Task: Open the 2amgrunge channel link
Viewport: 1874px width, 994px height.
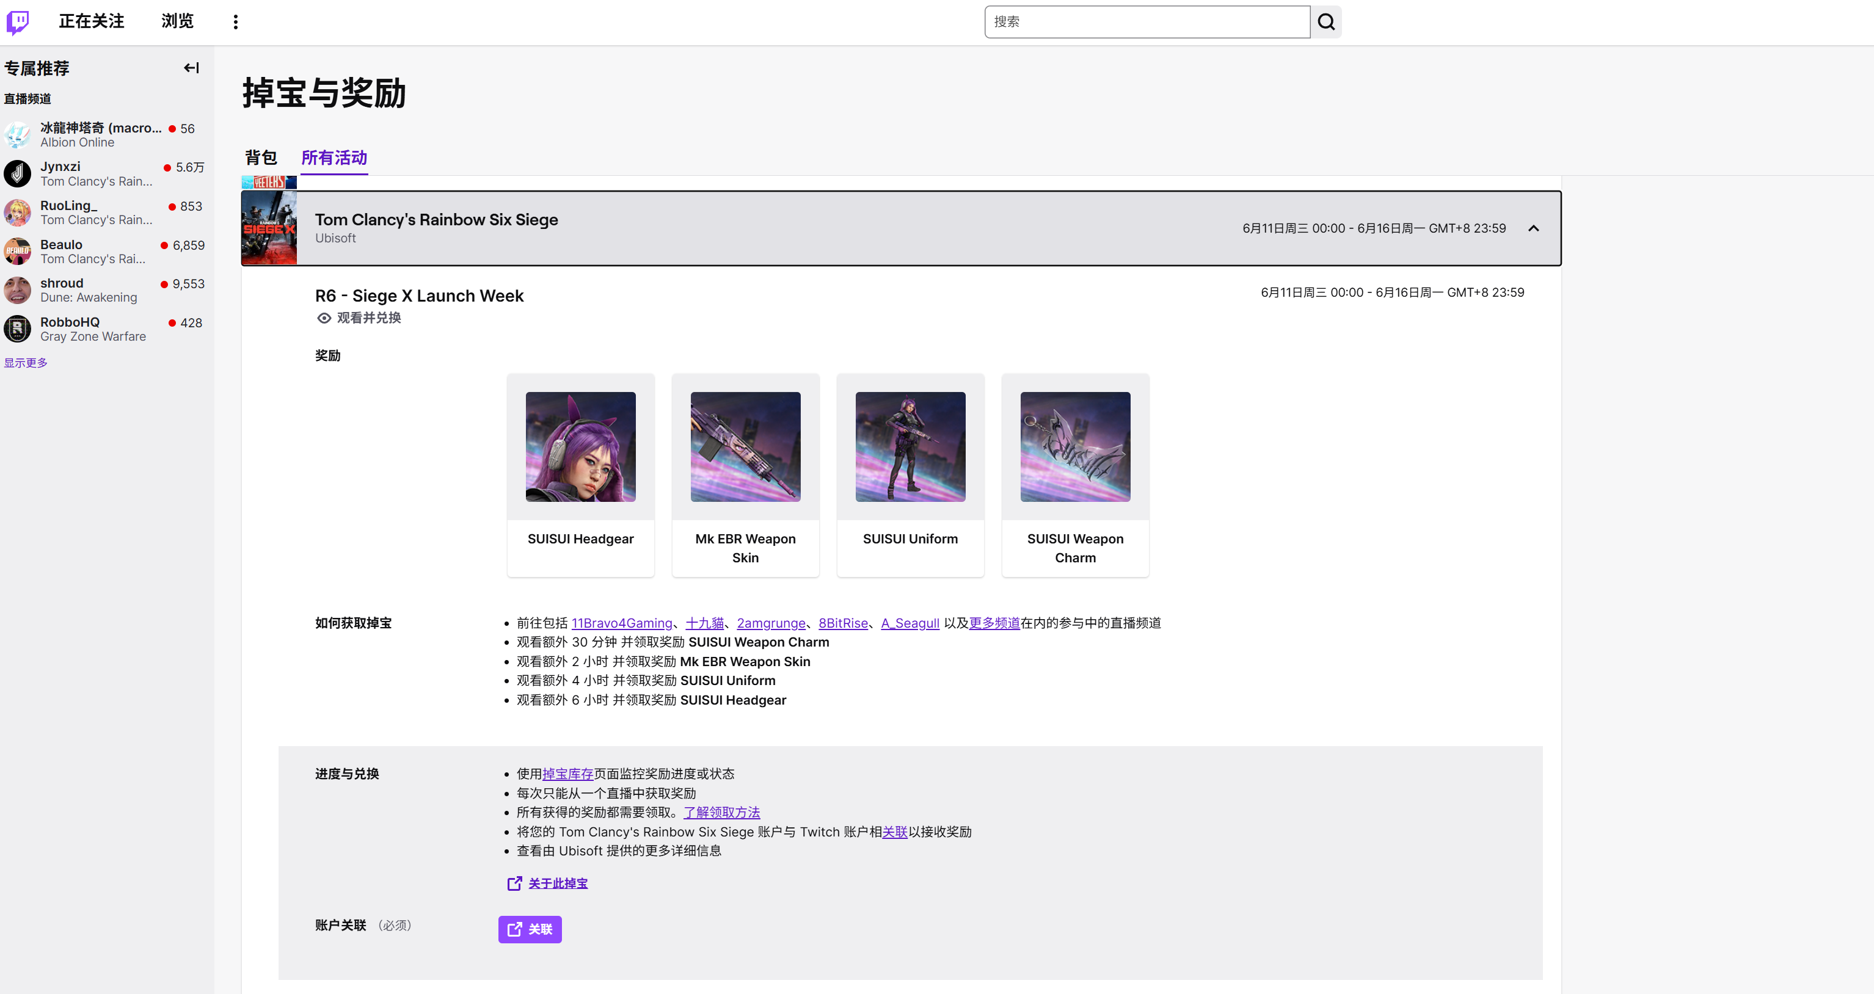Action: 771,623
